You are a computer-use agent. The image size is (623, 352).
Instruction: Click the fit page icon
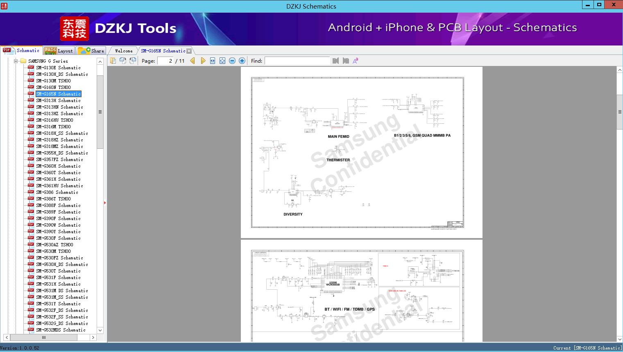tap(222, 61)
